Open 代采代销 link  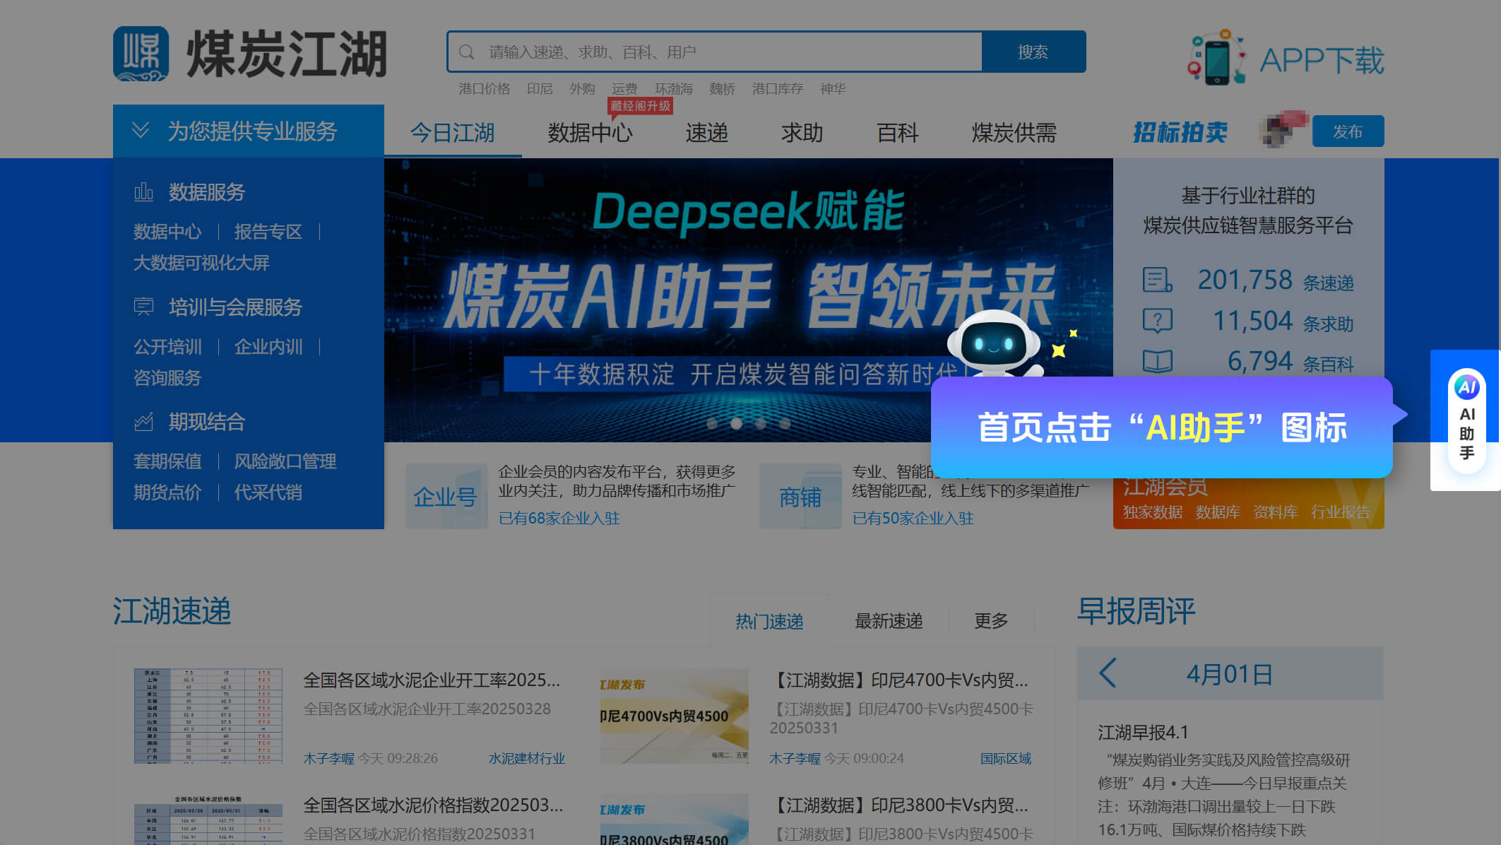coord(268,492)
